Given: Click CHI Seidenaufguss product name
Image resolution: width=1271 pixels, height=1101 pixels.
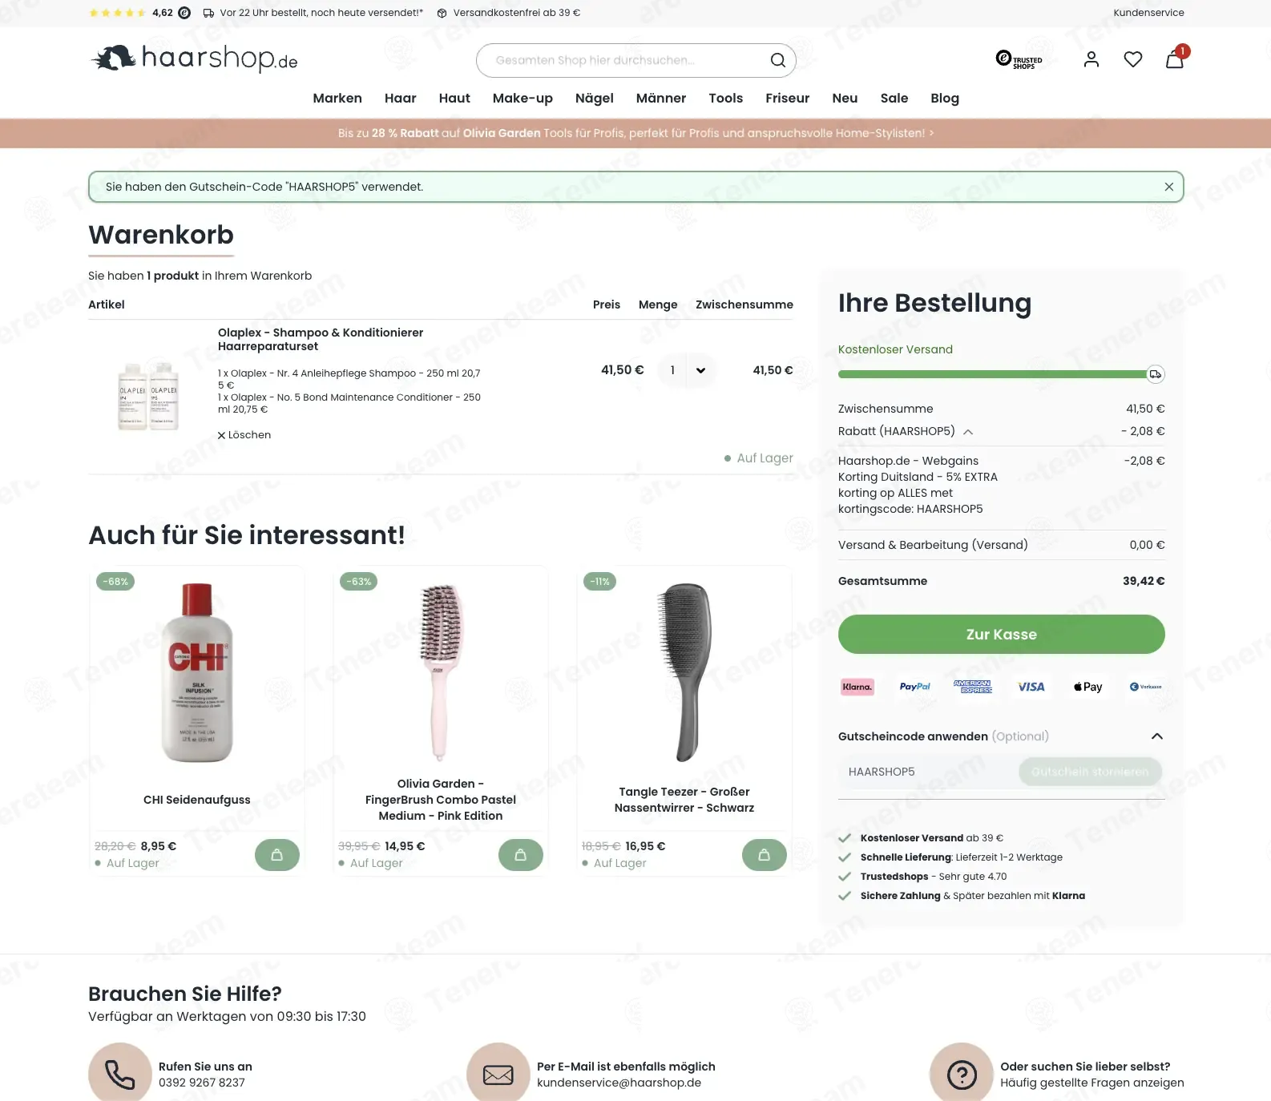Looking at the screenshot, I should (x=197, y=800).
